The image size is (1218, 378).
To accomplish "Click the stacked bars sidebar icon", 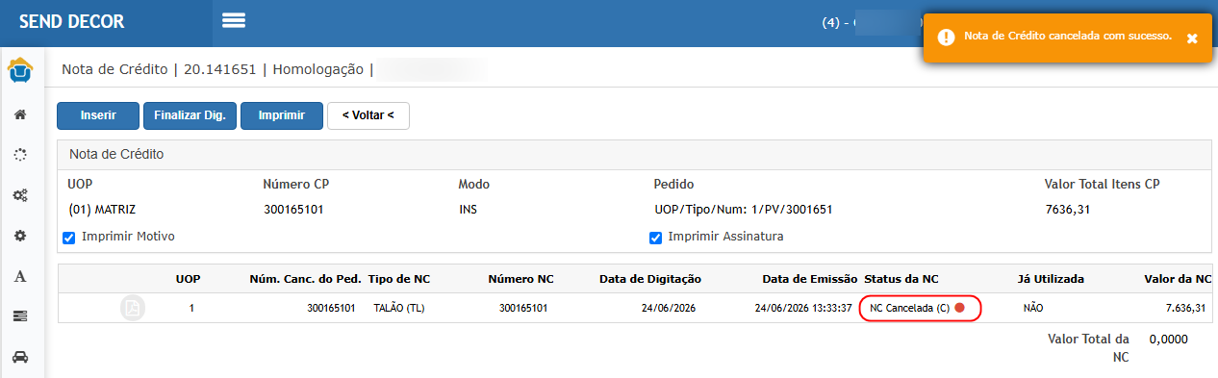I will pyautogui.click(x=19, y=315).
